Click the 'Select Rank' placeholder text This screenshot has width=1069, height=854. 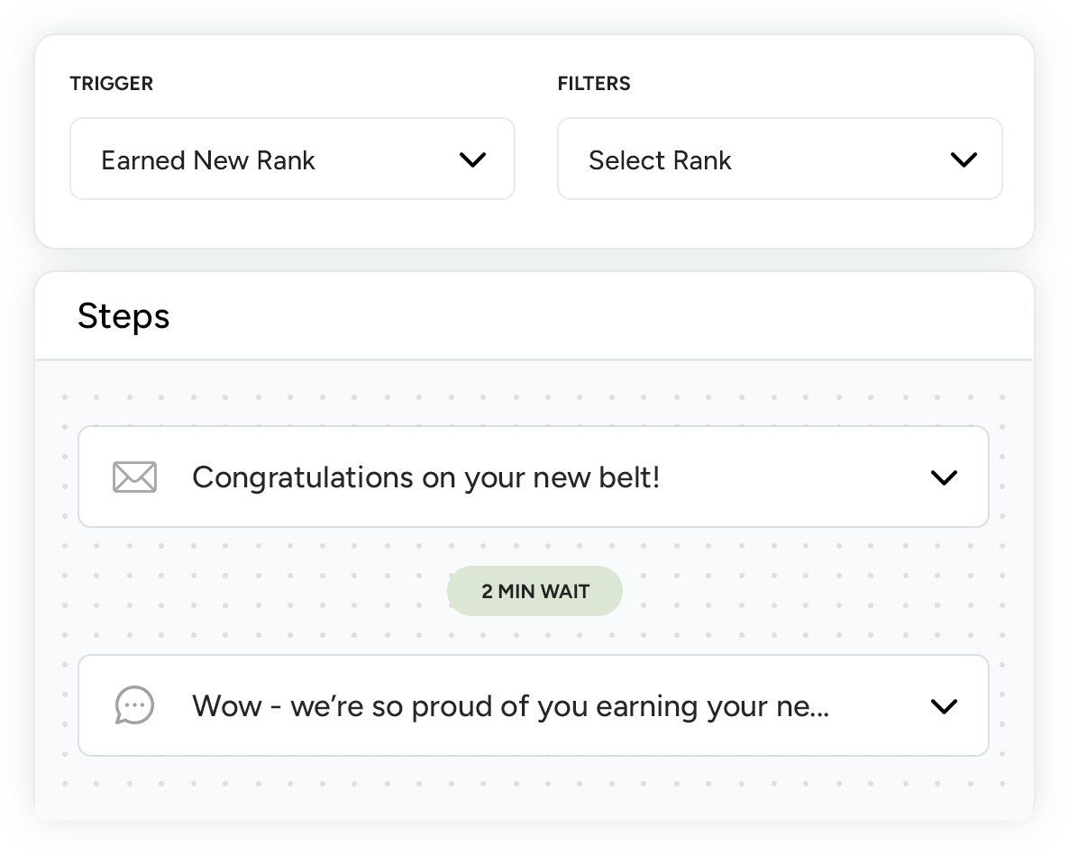click(660, 160)
